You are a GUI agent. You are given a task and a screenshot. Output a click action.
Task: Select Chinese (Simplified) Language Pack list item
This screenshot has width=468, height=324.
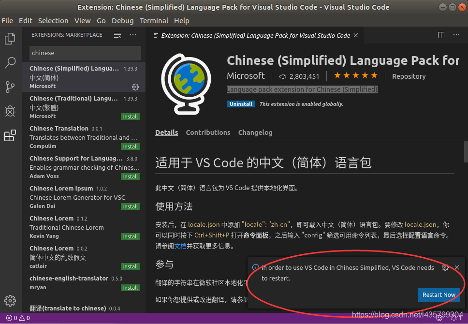(84, 77)
